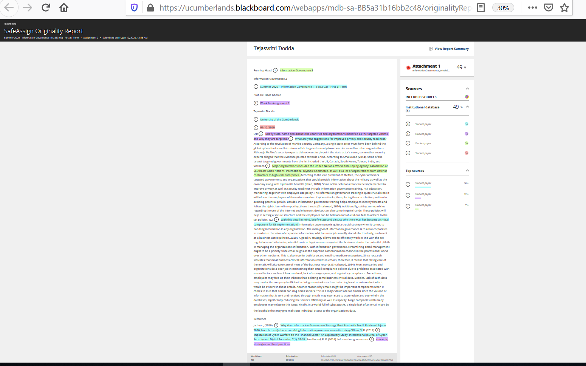Image resolution: width=586 pixels, height=366 pixels.
Task: Toggle cyan highlight for first Student paper
Action: point(467,124)
